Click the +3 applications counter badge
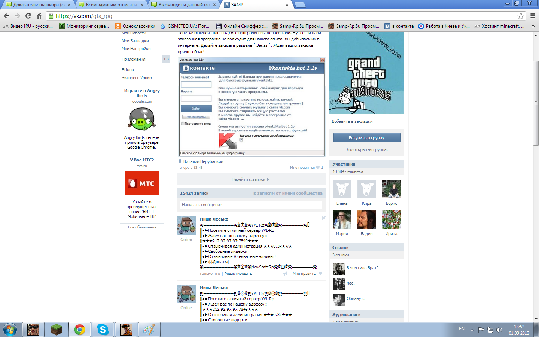Screen dimensions: 539x337 click(x=166, y=59)
